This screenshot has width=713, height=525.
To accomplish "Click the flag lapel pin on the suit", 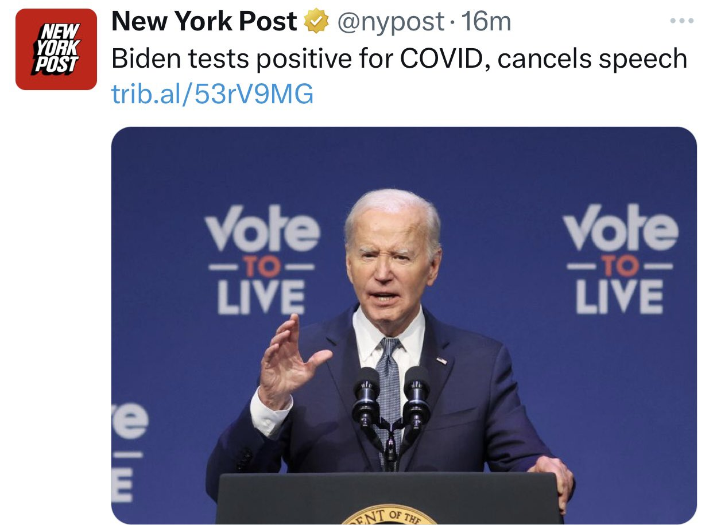I will tap(441, 361).
